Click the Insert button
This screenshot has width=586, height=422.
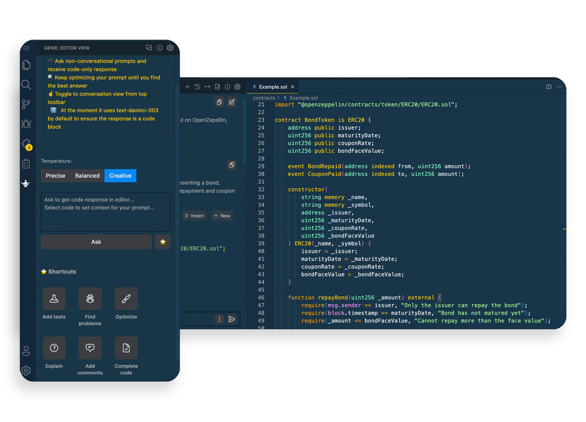[x=194, y=215]
